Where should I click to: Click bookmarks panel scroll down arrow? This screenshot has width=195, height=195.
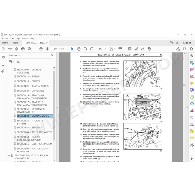coord(54,160)
